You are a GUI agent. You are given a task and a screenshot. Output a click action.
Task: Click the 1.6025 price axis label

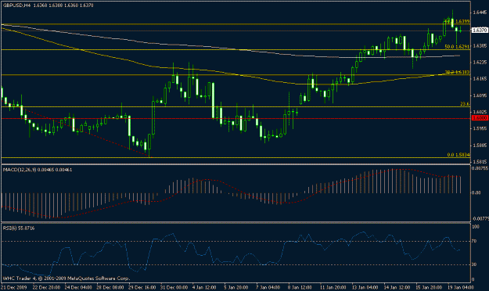(480, 112)
